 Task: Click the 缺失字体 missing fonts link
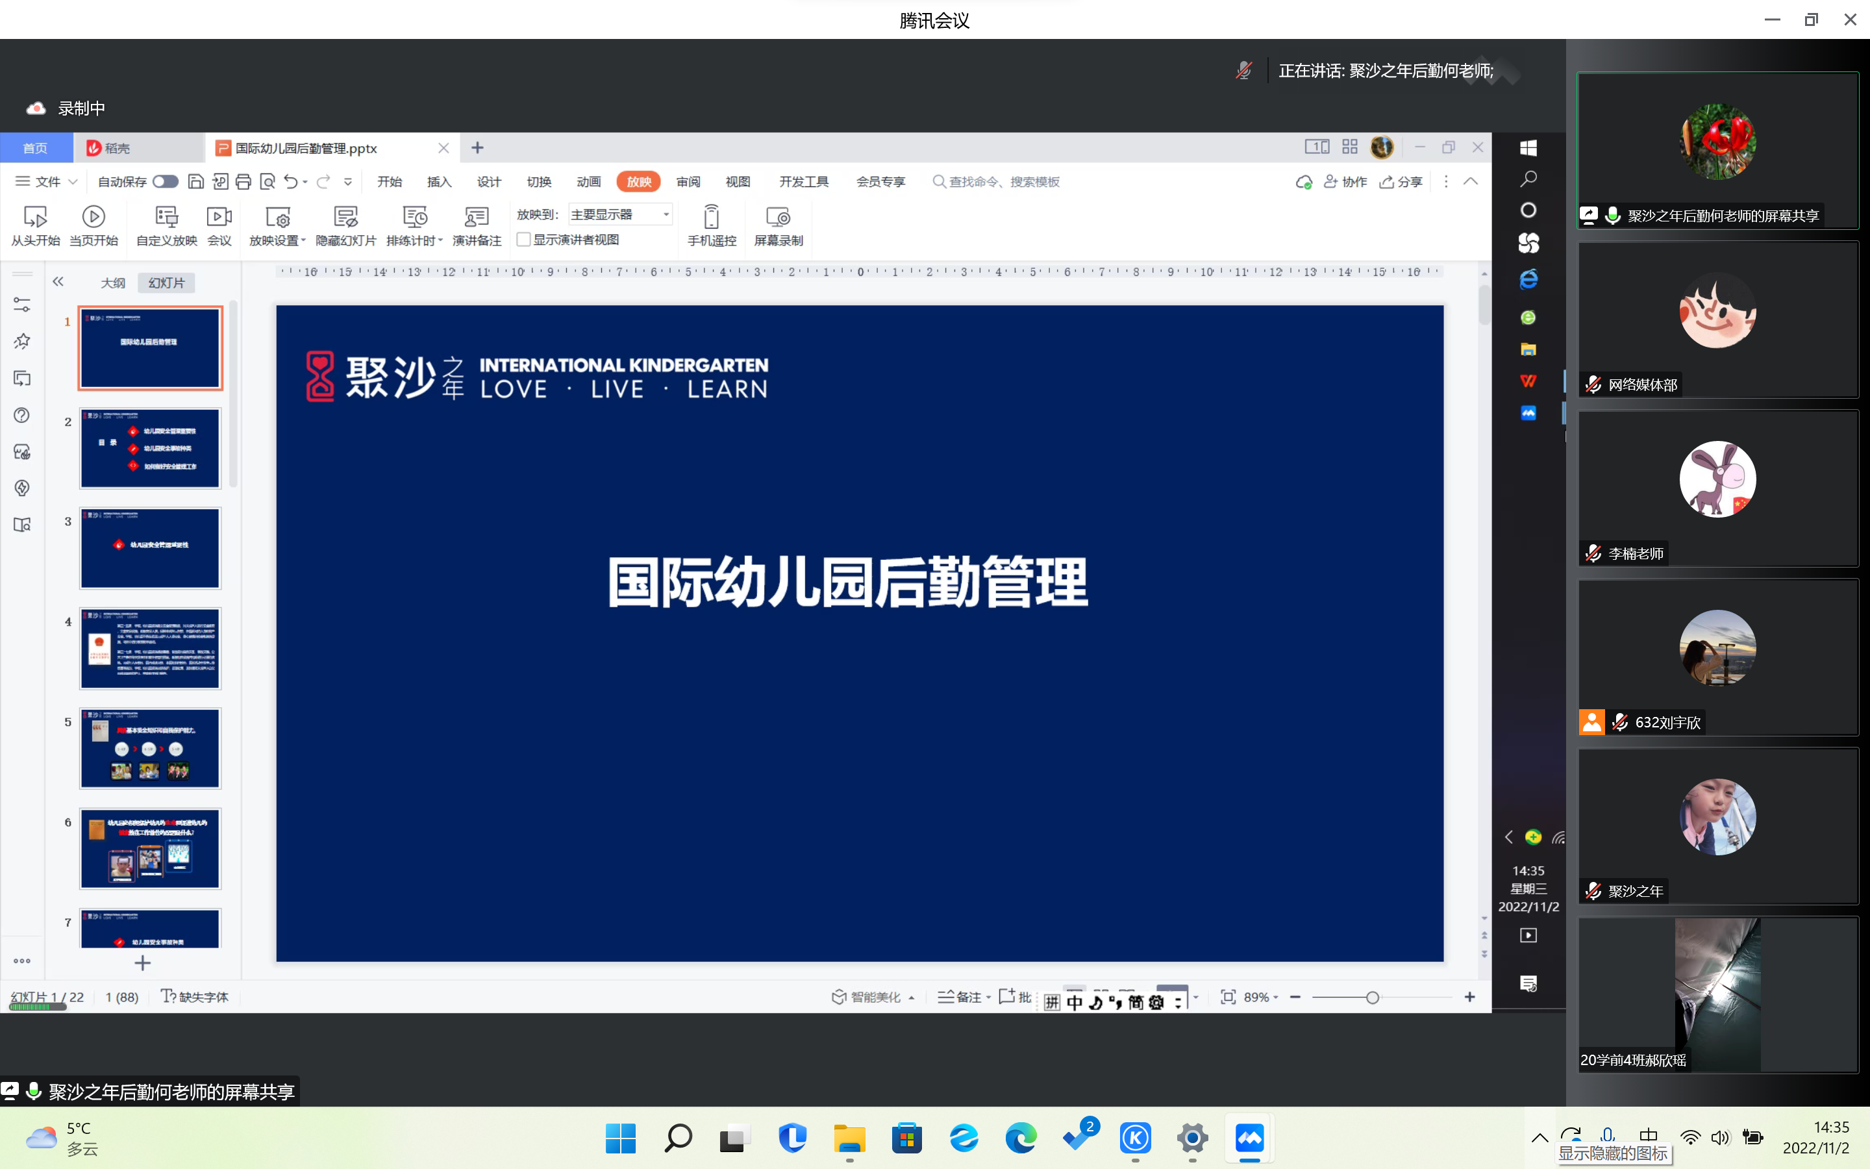click(195, 998)
